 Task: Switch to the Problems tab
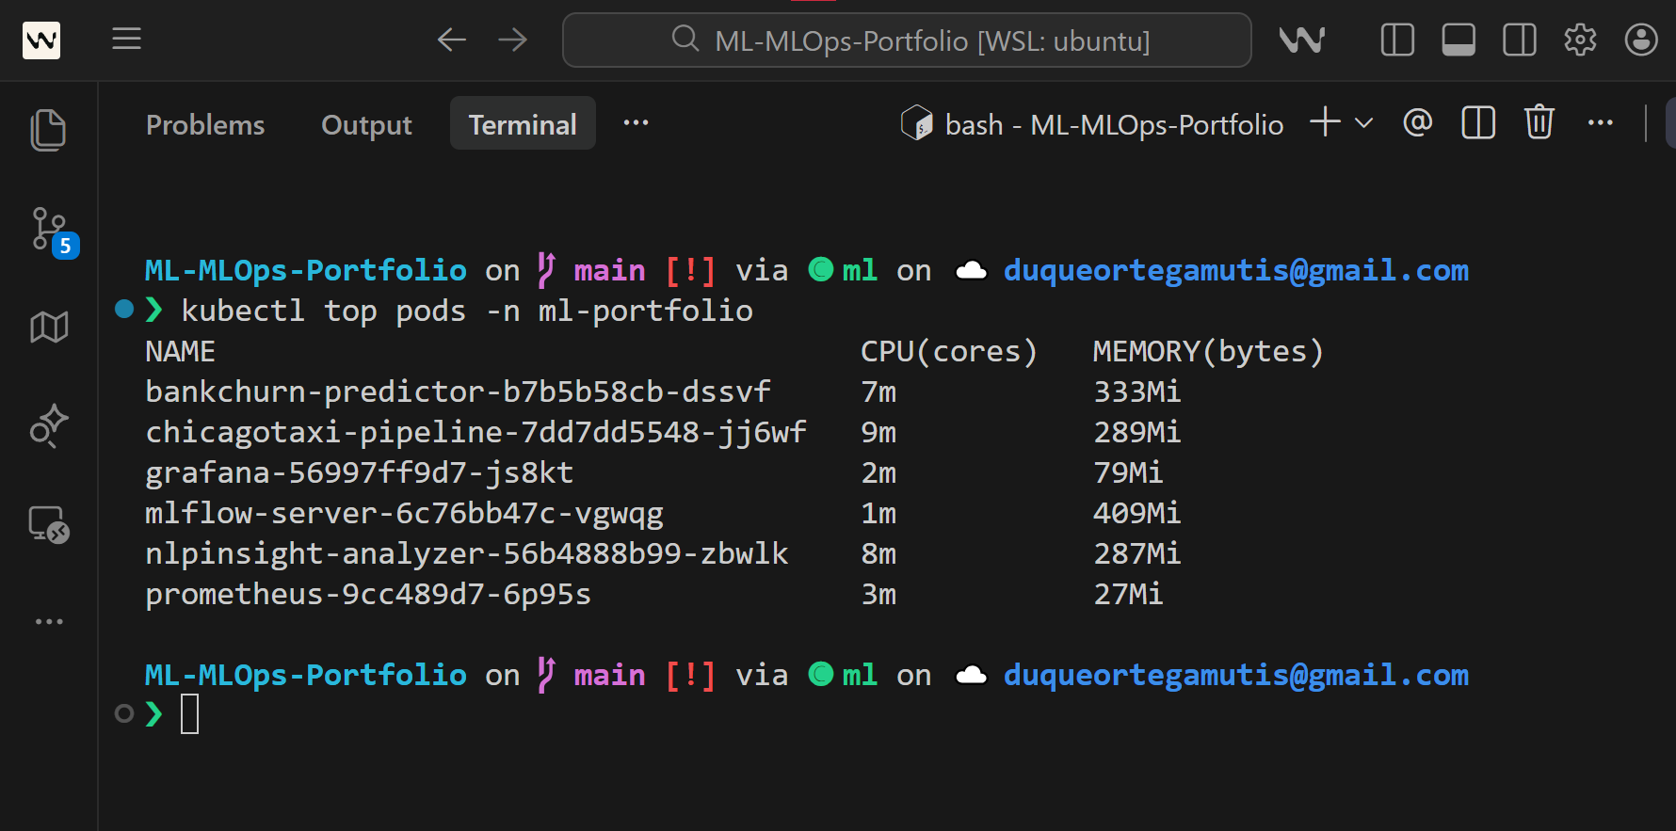205,124
